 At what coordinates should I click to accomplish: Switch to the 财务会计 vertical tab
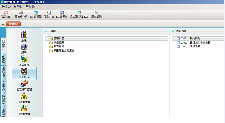coord(3,45)
